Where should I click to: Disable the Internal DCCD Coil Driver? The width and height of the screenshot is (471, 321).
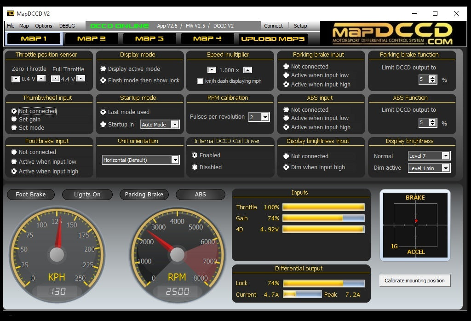click(x=207, y=167)
